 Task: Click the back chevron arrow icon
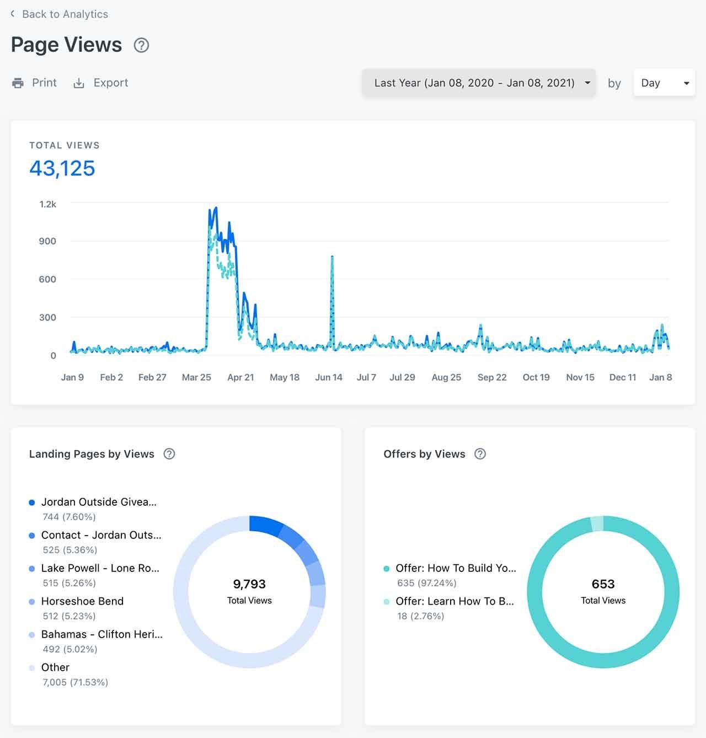[13, 14]
